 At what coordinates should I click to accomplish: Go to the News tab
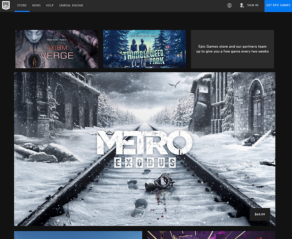[x=36, y=5]
